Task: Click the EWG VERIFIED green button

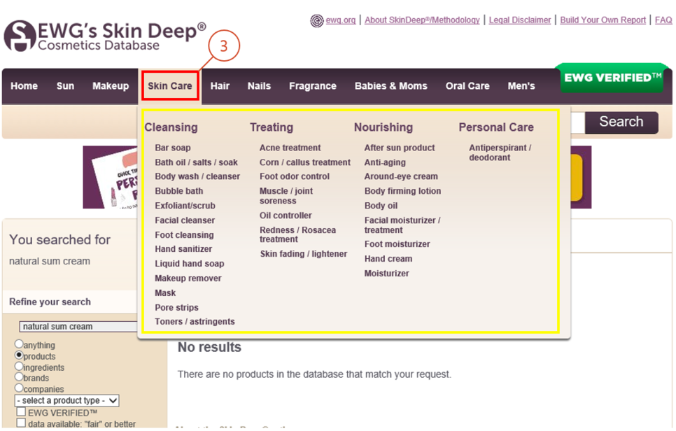Action: coord(613,78)
